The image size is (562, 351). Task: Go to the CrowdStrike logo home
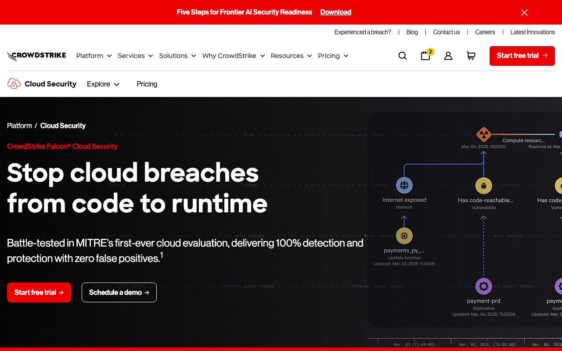click(36, 56)
